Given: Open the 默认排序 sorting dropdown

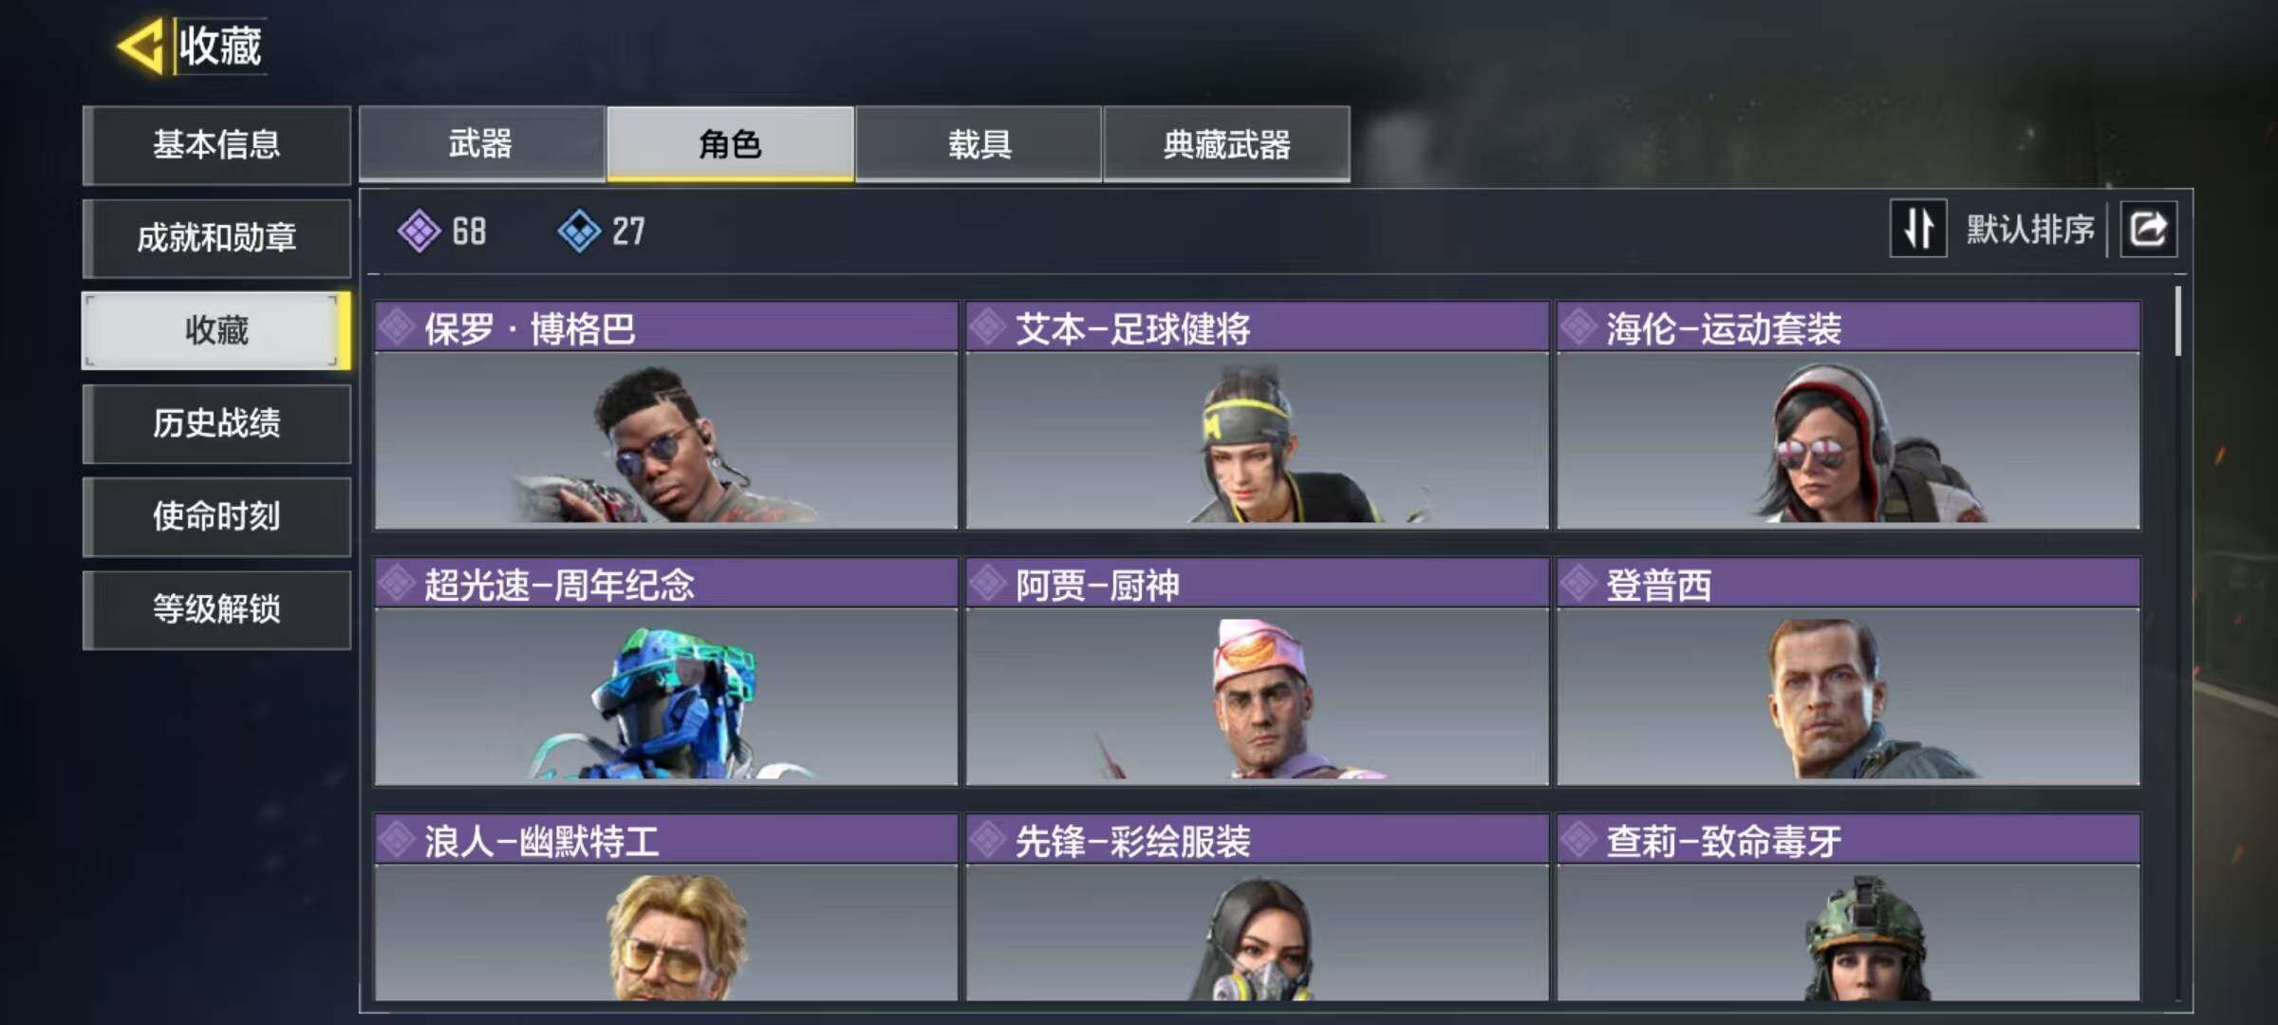Looking at the screenshot, I should click(2029, 230).
